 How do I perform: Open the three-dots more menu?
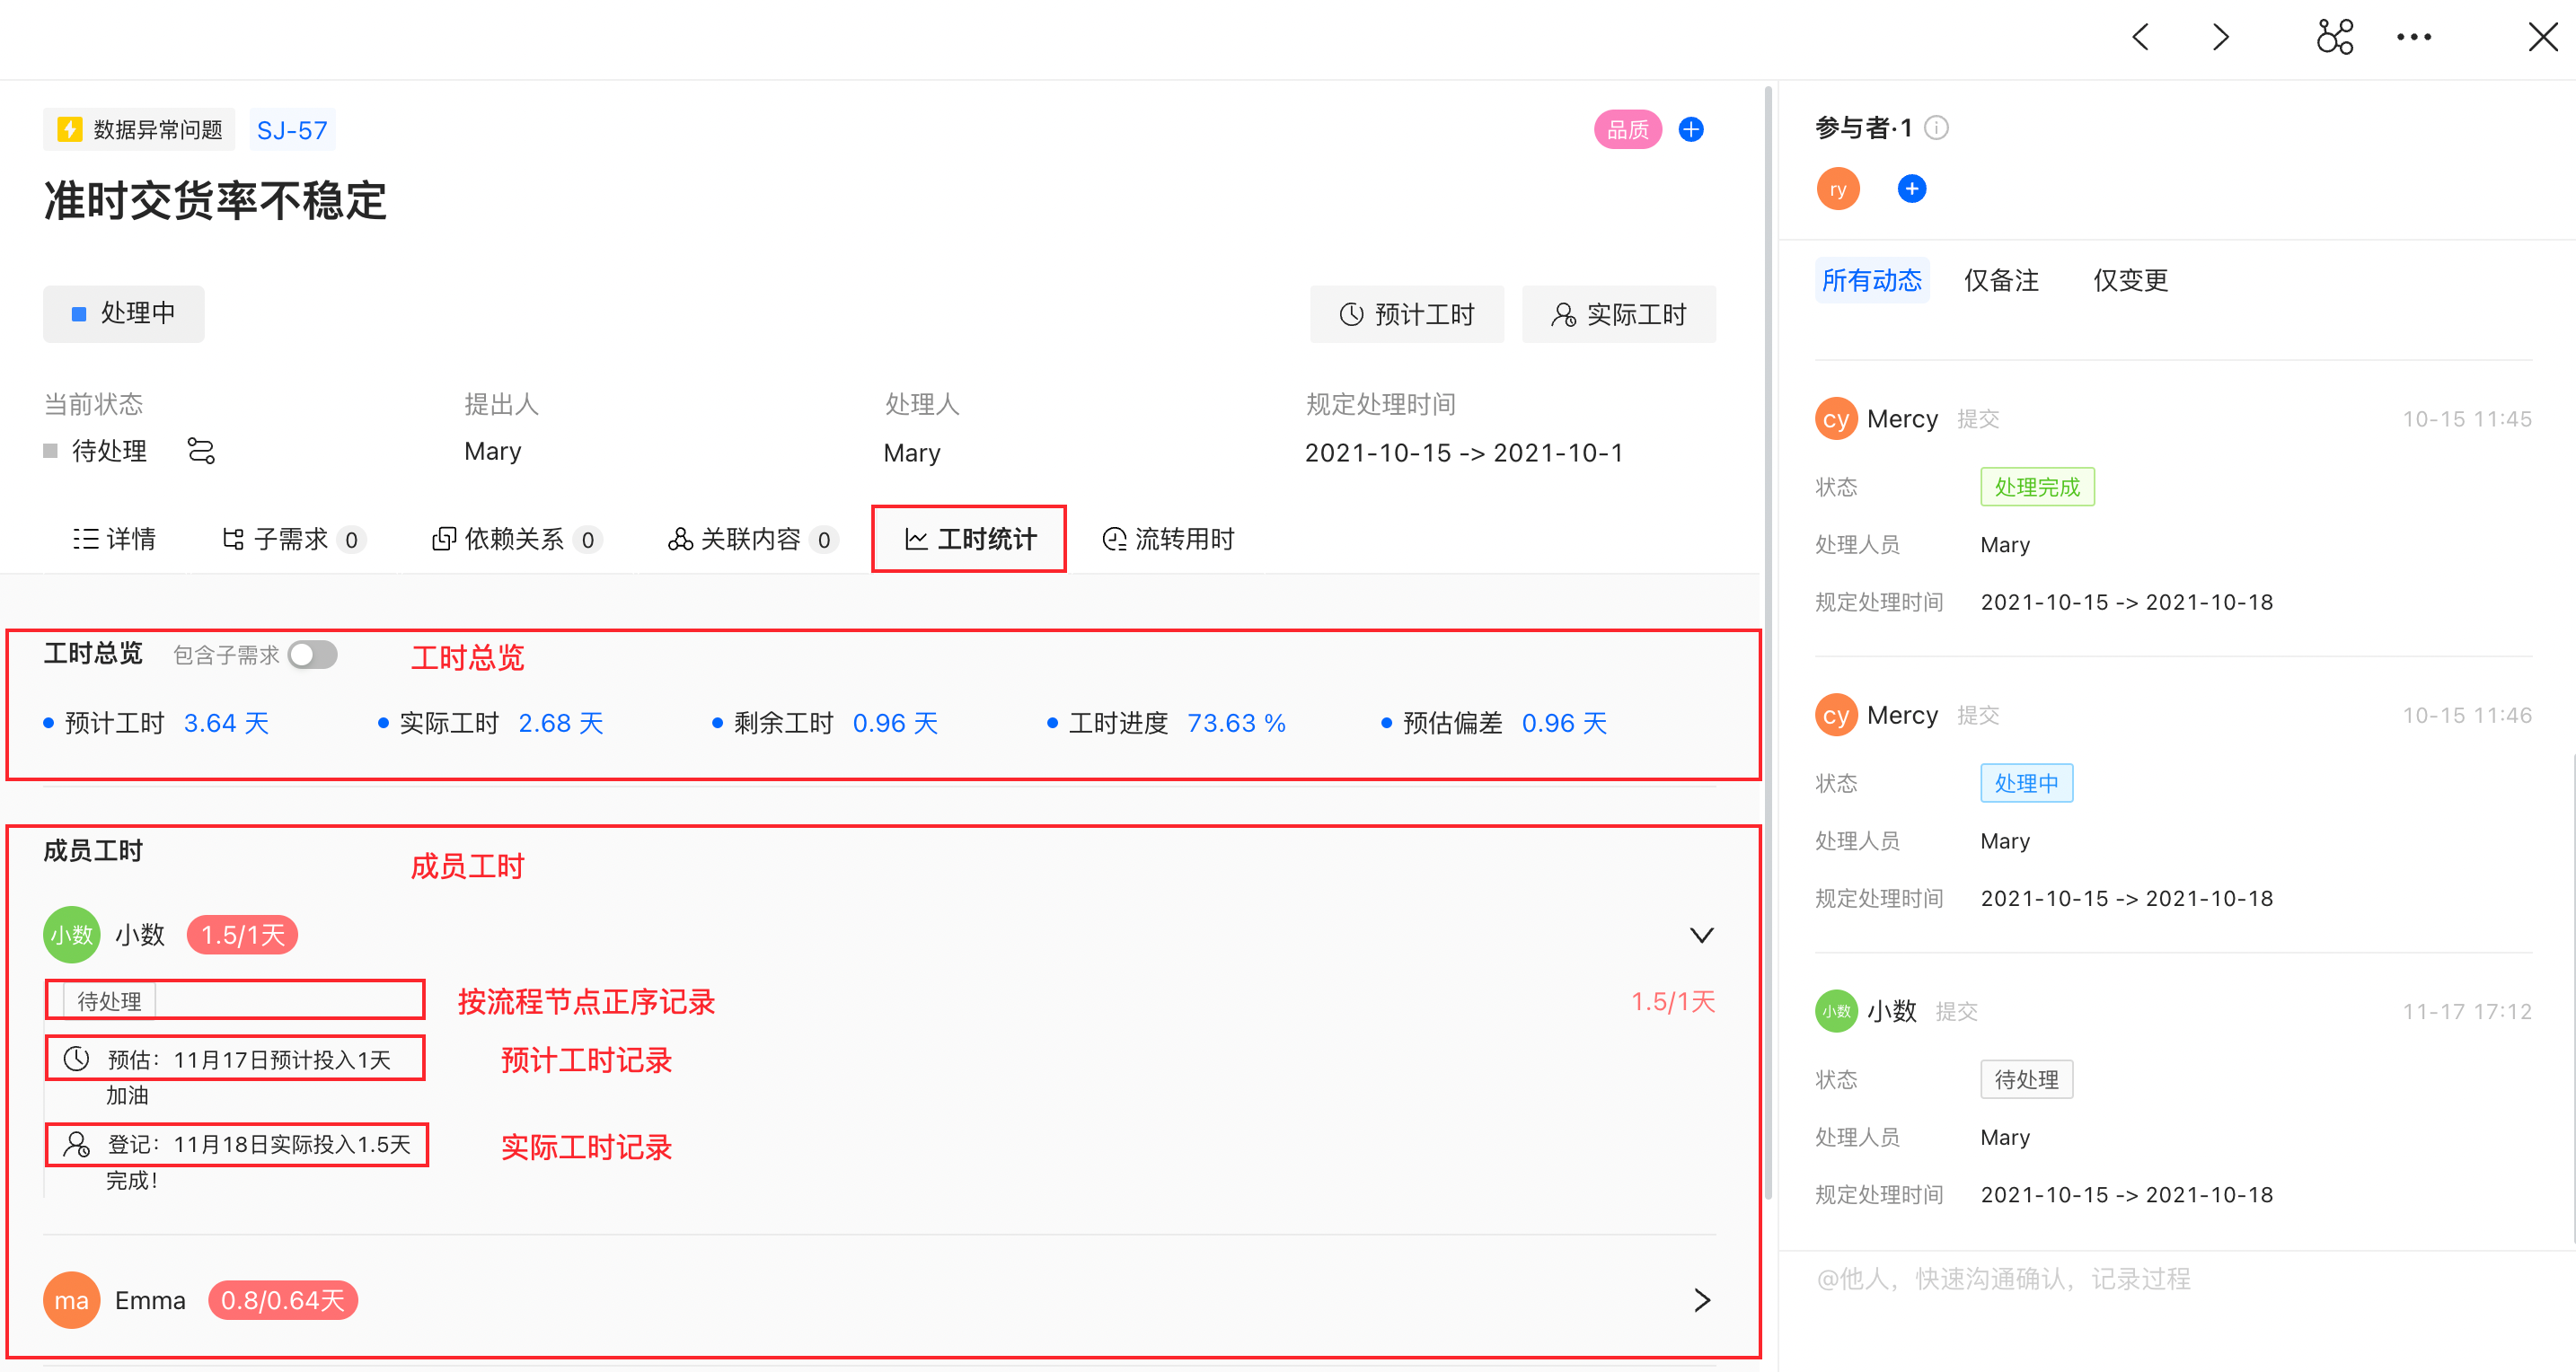(x=2413, y=38)
